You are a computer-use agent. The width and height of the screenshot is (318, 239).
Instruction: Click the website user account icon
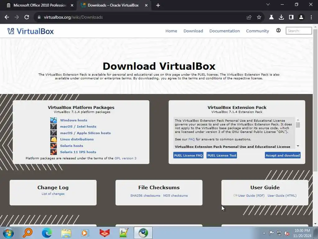(x=279, y=30)
